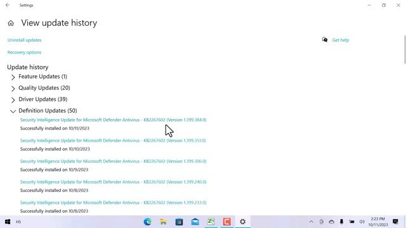Click the 'Successfully installed on 10/11/2023' text
The width and height of the screenshot is (406, 228).
click(x=55, y=129)
